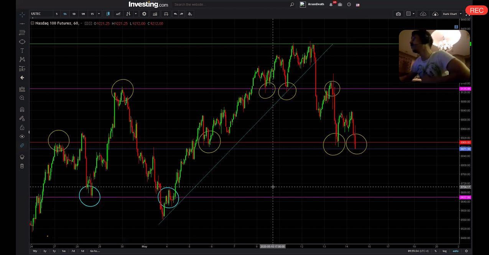Expand the bar style dropdown arrow
The width and height of the screenshot is (489, 255).
pyautogui.click(x=136, y=14)
